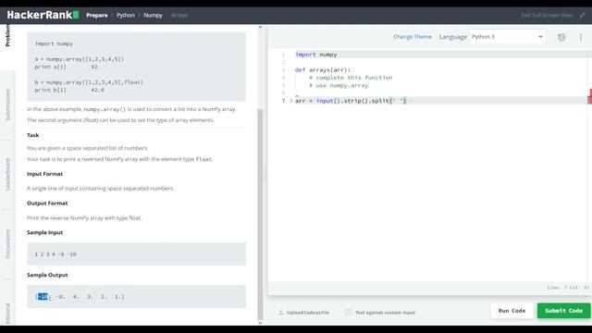Image resolution: width=592 pixels, height=333 pixels.
Task: Switch to the Discussions side tab
Action: point(7,244)
